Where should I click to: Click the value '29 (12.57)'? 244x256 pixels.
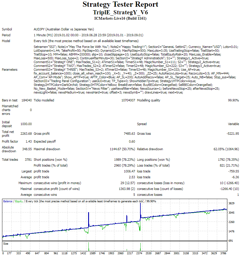(128, 183)
